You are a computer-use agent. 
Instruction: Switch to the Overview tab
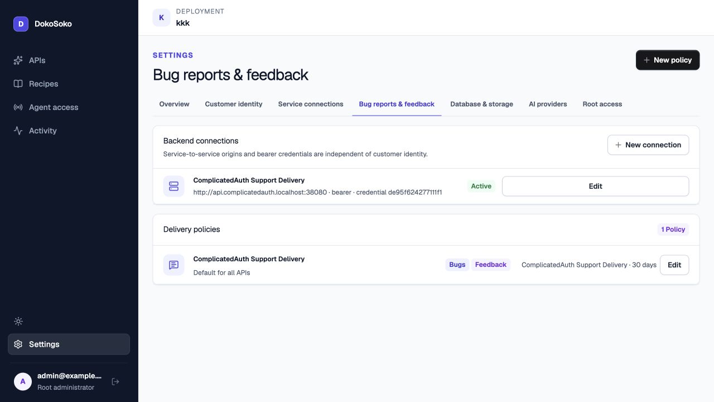click(174, 104)
